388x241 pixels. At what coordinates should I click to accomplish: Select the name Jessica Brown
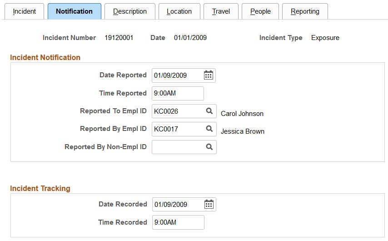tap(243, 131)
